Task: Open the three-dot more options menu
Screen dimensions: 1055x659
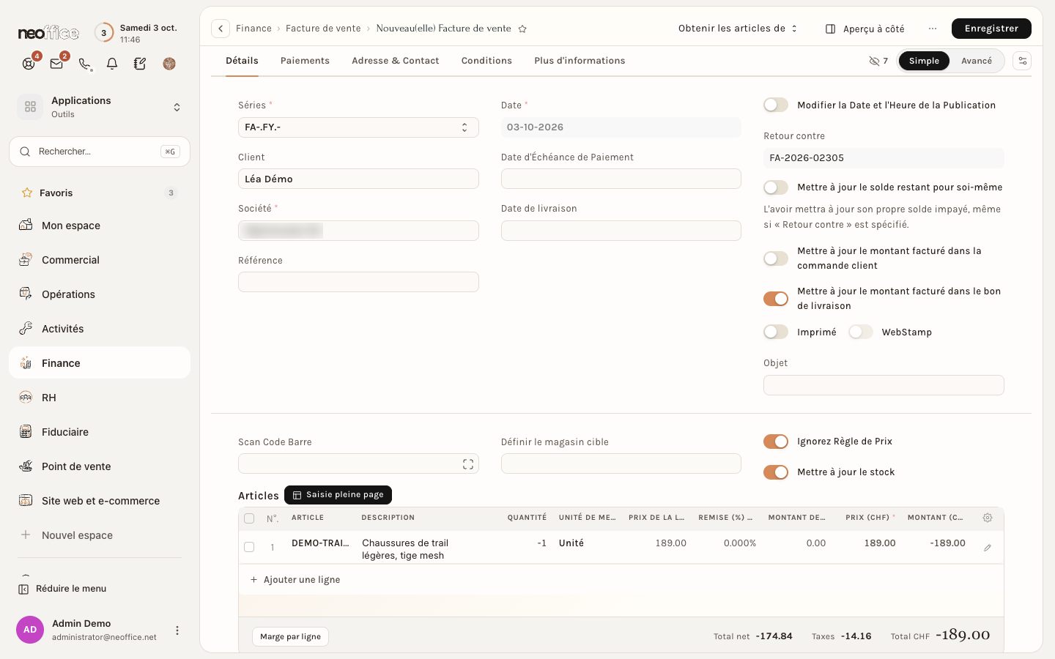Action: coord(933,29)
